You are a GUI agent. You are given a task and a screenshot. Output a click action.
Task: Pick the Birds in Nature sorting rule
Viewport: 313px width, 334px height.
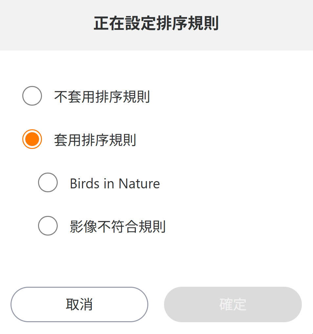[x=48, y=182]
